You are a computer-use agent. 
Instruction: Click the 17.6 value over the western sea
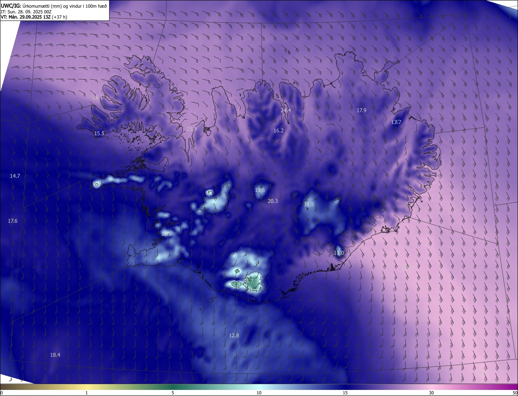pyautogui.click(x=13, y=221)
